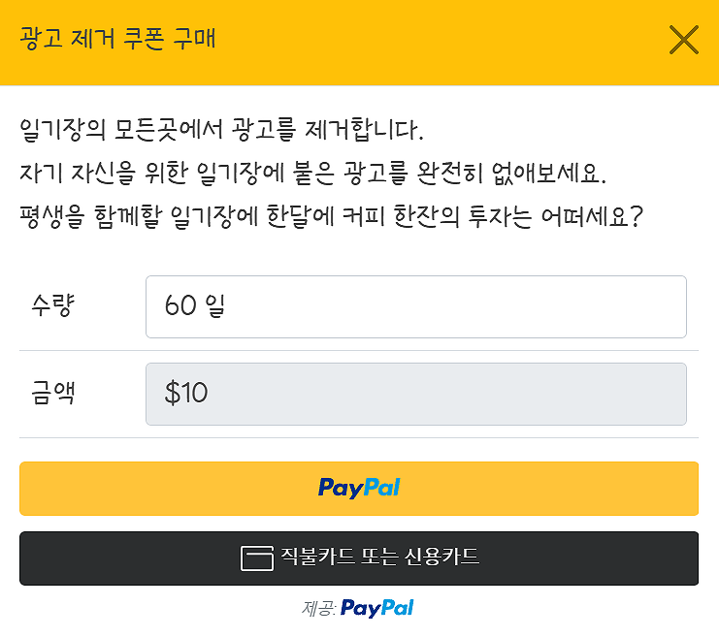The width and height of the screenshot is (719, 637).
Task: Click the greyed-out 금액 field showing $10
Action: tap(415, 394)
